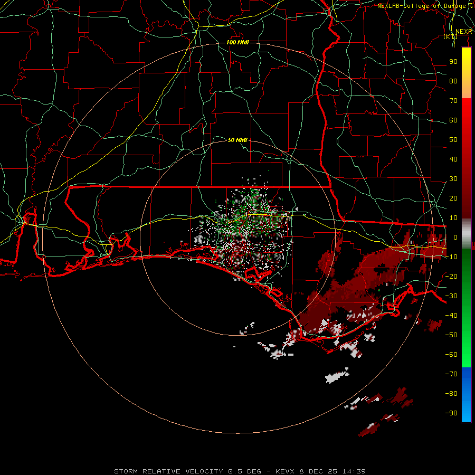Click the -60 value on velocity scale

451,355
